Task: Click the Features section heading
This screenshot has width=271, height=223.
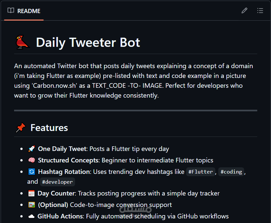Action: (49, 128)
